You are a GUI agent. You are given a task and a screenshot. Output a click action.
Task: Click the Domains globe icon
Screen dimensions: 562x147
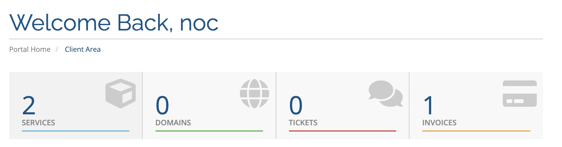click(x=255, y=93)
